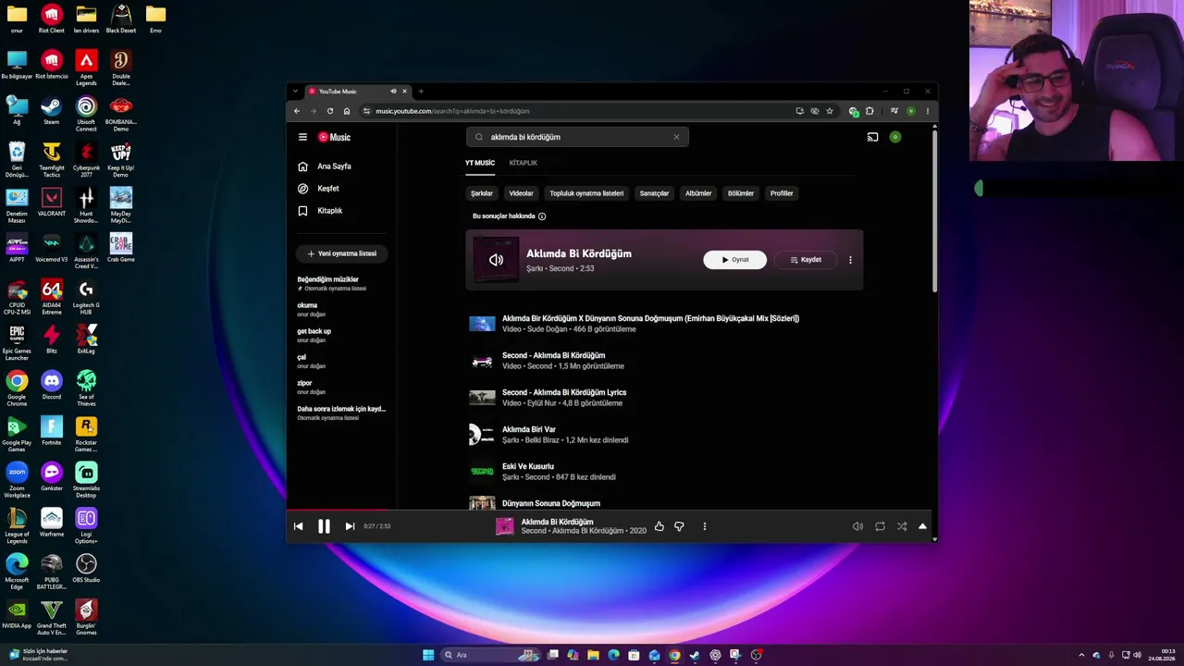Click Kaydet on the top result
This screenshot has width=1184, height=666.
click(806, 260)
